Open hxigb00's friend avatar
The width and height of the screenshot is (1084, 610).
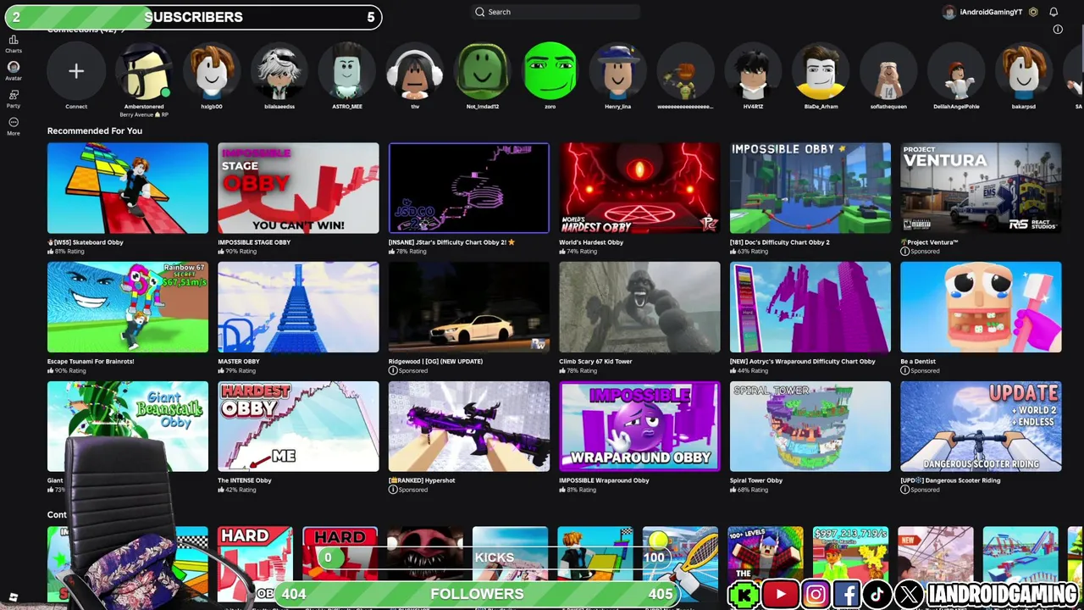tap(212, 71)
